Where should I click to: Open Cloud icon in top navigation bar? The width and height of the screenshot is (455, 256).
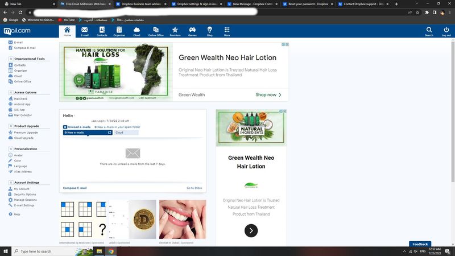136,31
